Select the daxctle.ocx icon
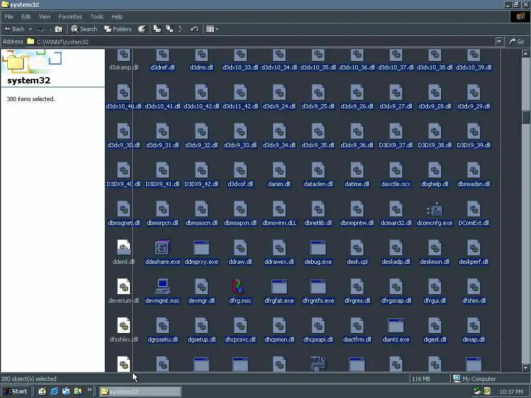The height and width of the screenshot is (398, 531). point(396,170)
